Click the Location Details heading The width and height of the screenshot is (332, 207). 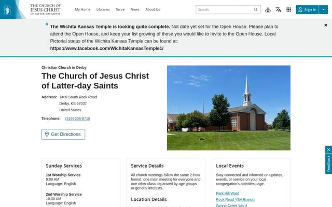149,199
